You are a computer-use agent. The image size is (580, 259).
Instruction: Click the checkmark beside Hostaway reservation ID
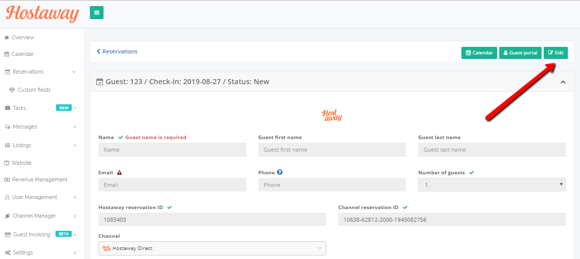170,207
